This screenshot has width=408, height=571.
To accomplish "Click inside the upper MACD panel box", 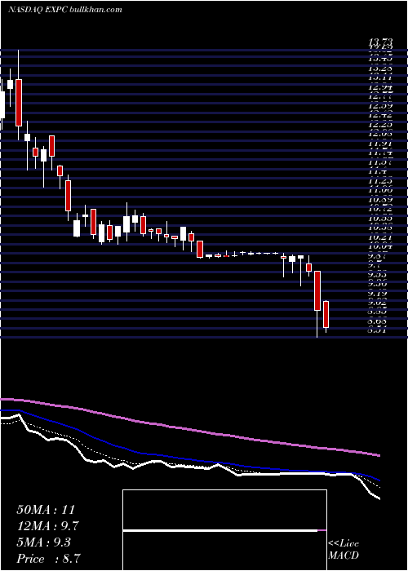I will pyautogui.click(x=224, y=510).
